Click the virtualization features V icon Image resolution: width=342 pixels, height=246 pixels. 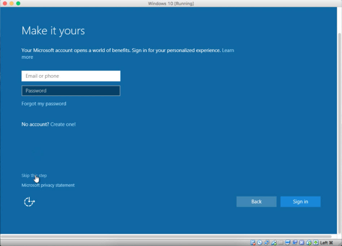(302, 242)
